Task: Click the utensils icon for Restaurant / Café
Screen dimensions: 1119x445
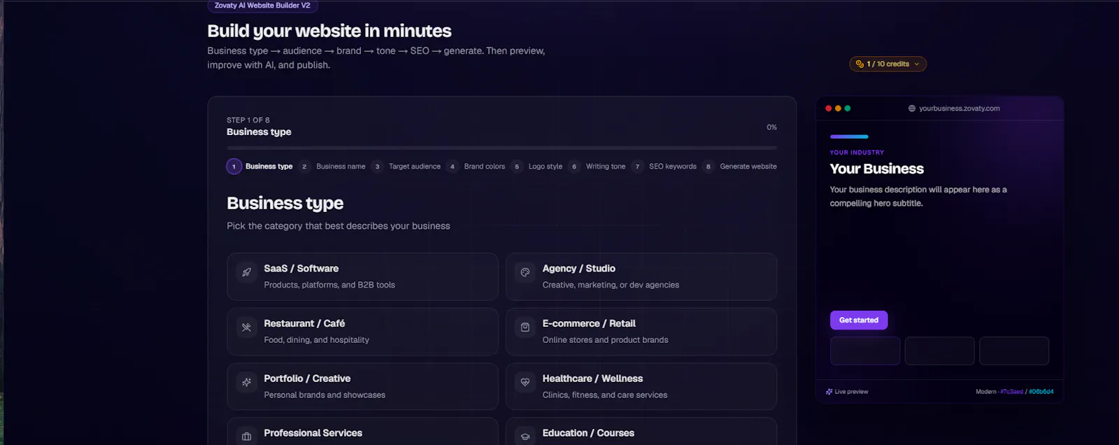Action: point(246,327)
